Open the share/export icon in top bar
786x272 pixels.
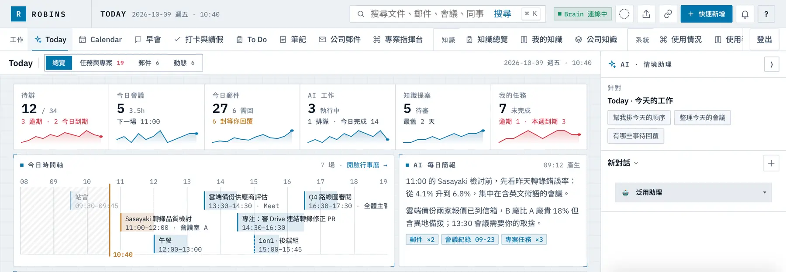(646, 14)
